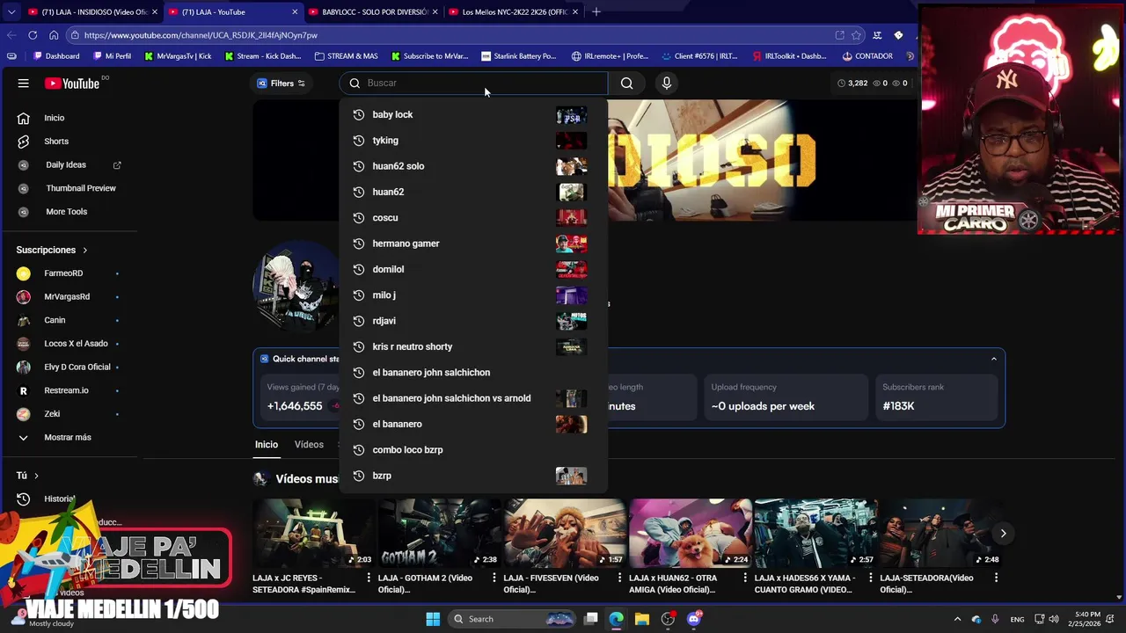The image size is (1126, 633).
Task: Click the YouTube logo
Action: point(72,83)
